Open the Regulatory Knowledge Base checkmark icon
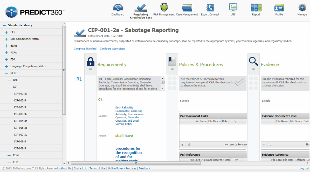The height and width of the screenshot is (172, 310). (141, 8)
